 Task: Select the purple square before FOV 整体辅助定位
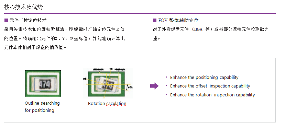(x=154, y=20)
